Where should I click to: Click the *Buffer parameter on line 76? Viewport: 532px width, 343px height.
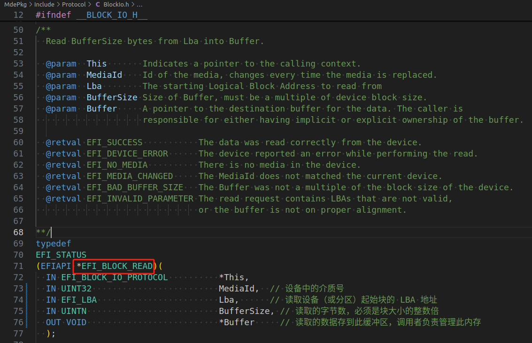point(237,322)
